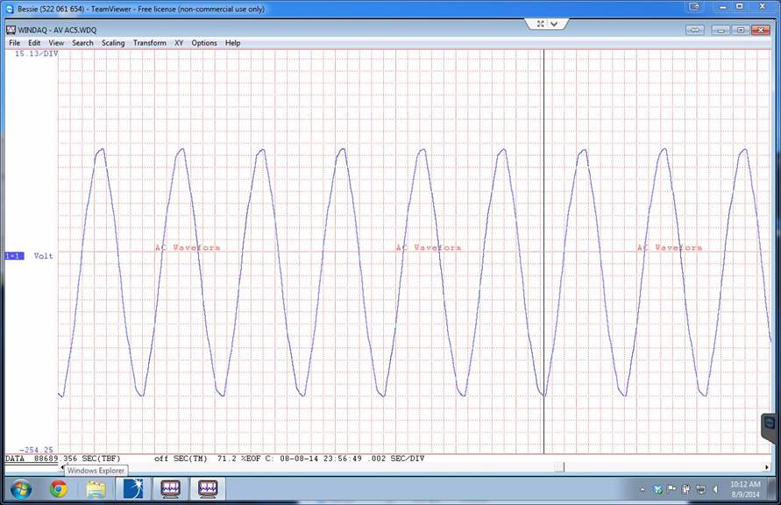Screen dimensions: 781x505
Task: Click the .002 SEC/DIV time scale
Action: 397,459
